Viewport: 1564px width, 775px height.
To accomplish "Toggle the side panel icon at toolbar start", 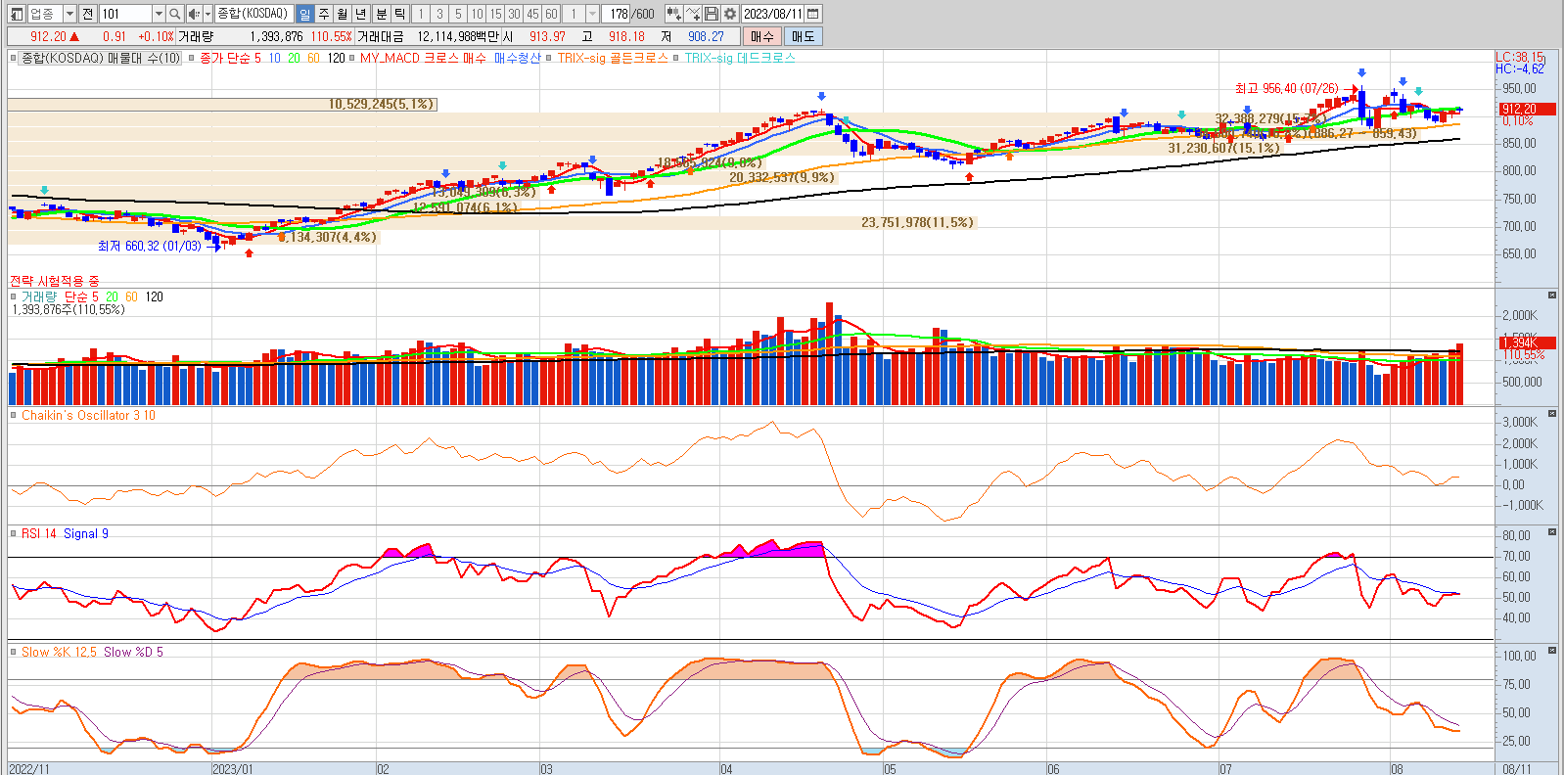I will click(17, 14).
